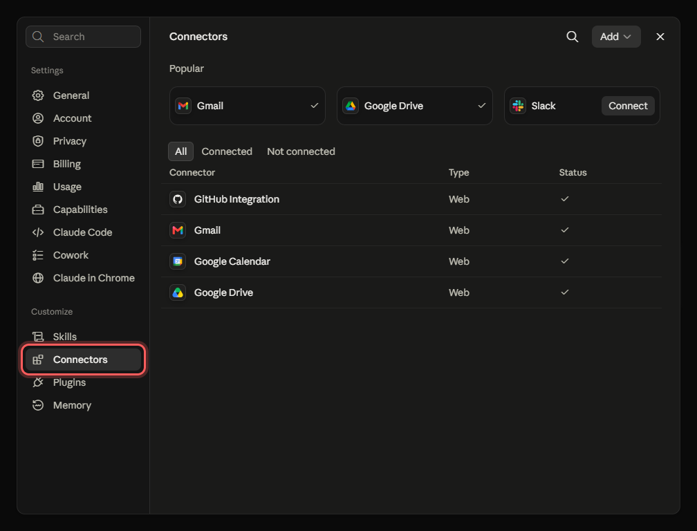Select the All filter tab
Screen dimensions: 697x531
(x=181, y=151)
